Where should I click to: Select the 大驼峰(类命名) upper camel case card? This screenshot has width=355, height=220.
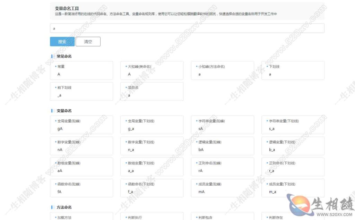(x=152, y=70)
